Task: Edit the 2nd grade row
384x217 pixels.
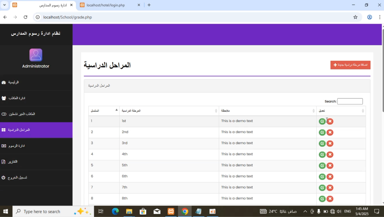Action: coord(322,132)
